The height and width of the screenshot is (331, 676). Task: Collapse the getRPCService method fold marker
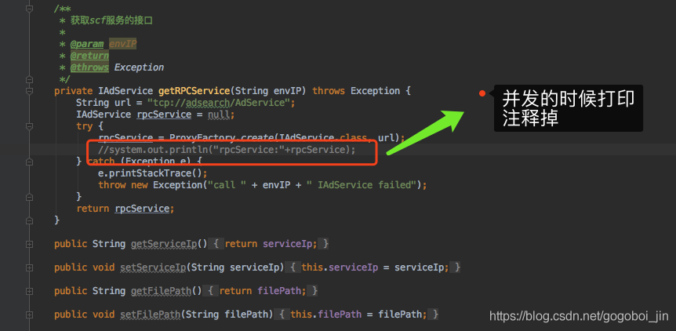(x=29, y=91)
